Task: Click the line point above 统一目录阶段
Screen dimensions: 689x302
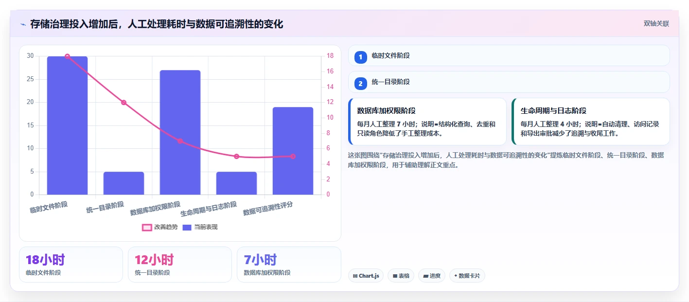Action: pos(124,103)
